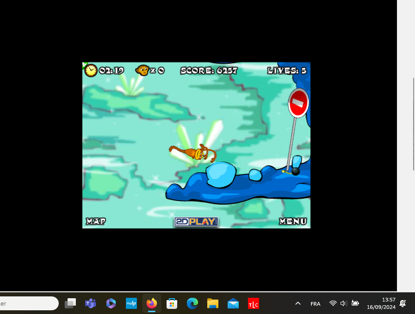Click the SCORE: 6257 display

click(x=209, y=70)
